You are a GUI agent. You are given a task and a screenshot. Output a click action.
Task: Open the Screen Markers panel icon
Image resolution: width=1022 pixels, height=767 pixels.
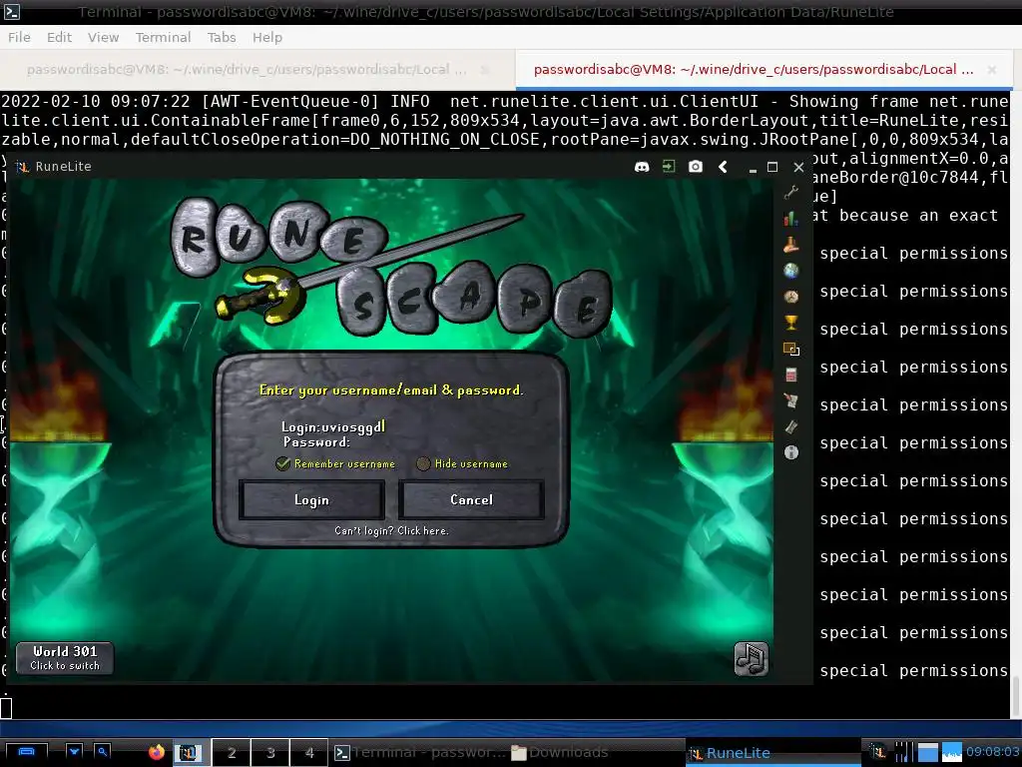pos(791,349)
